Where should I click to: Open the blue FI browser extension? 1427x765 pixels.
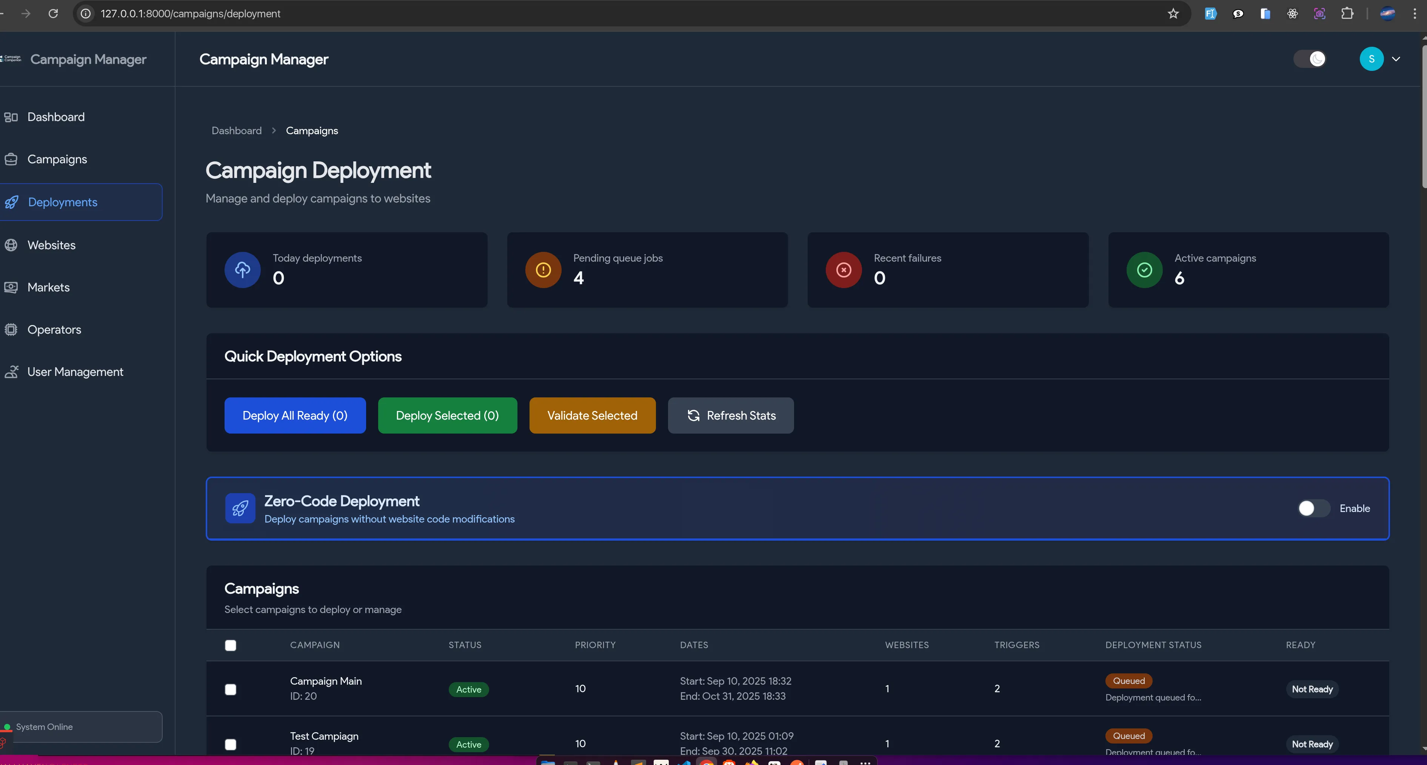(x=1210, y=13)
